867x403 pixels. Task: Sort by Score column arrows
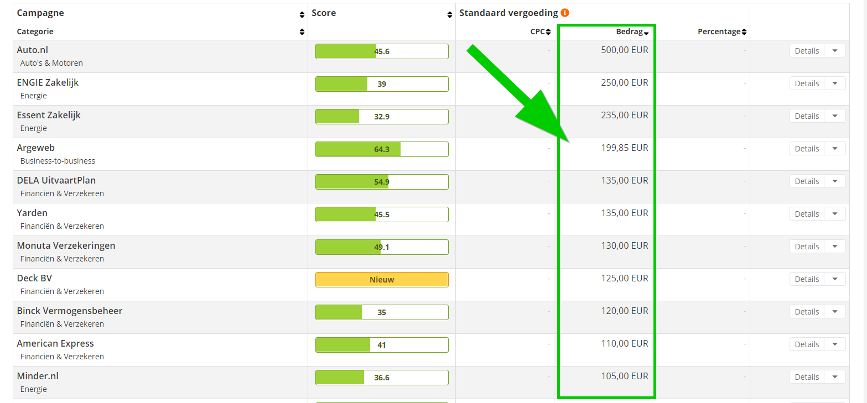(450, 15)
